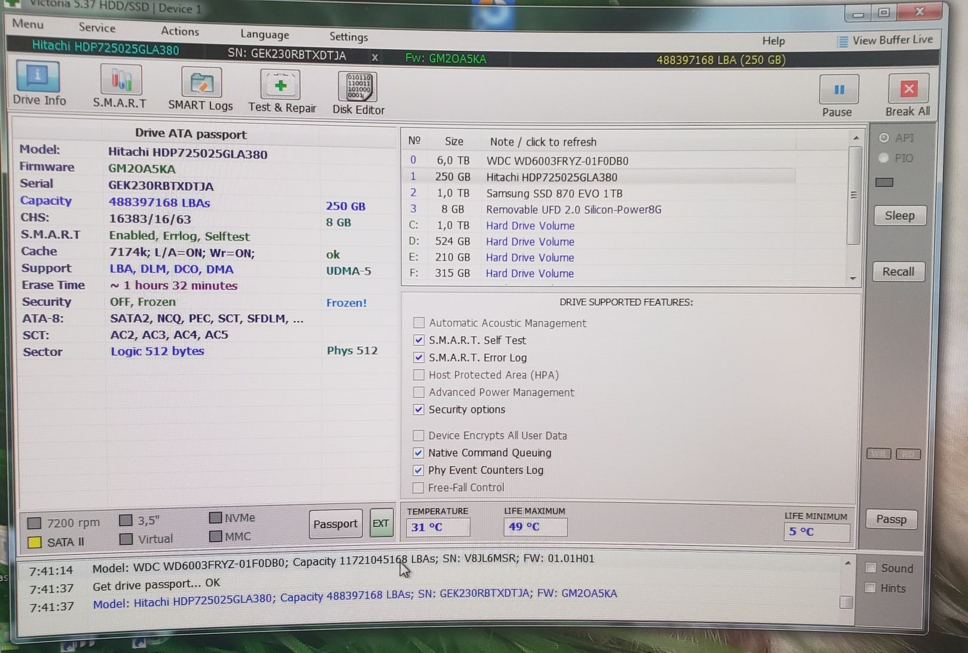Toggle S.M.A.R.T. Self Test checkbox
The width and height of the screenshot is (968, 653).
tap(419, 340)
